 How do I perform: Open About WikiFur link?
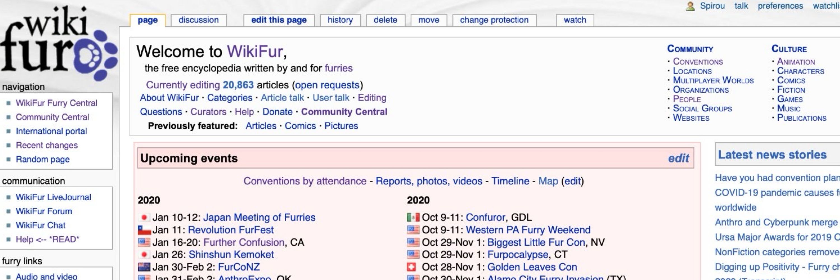pos(169,98)
